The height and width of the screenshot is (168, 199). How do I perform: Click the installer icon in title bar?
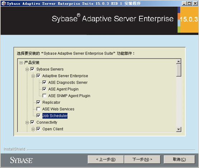point(4,4)
